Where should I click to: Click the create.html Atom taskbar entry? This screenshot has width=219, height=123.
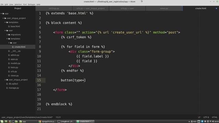tap(85, 122)
